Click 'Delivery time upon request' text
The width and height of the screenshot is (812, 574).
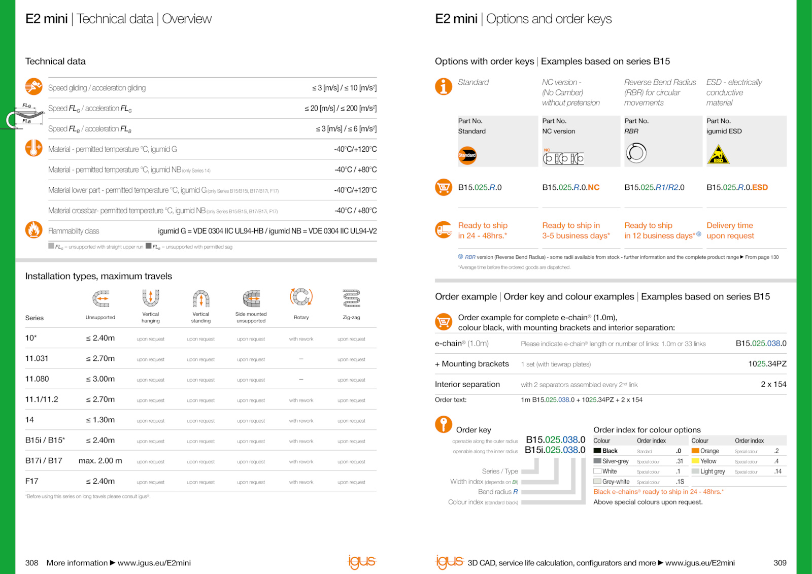click(x=730, y=230)
